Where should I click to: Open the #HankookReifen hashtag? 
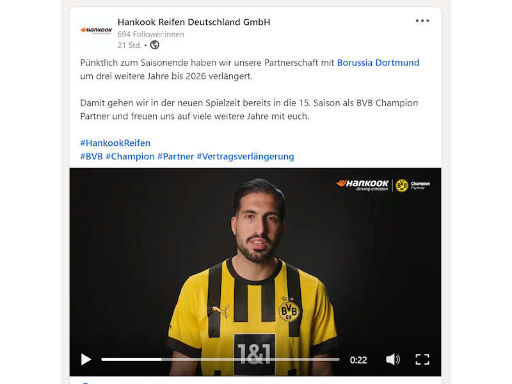(x=115, y=143)
